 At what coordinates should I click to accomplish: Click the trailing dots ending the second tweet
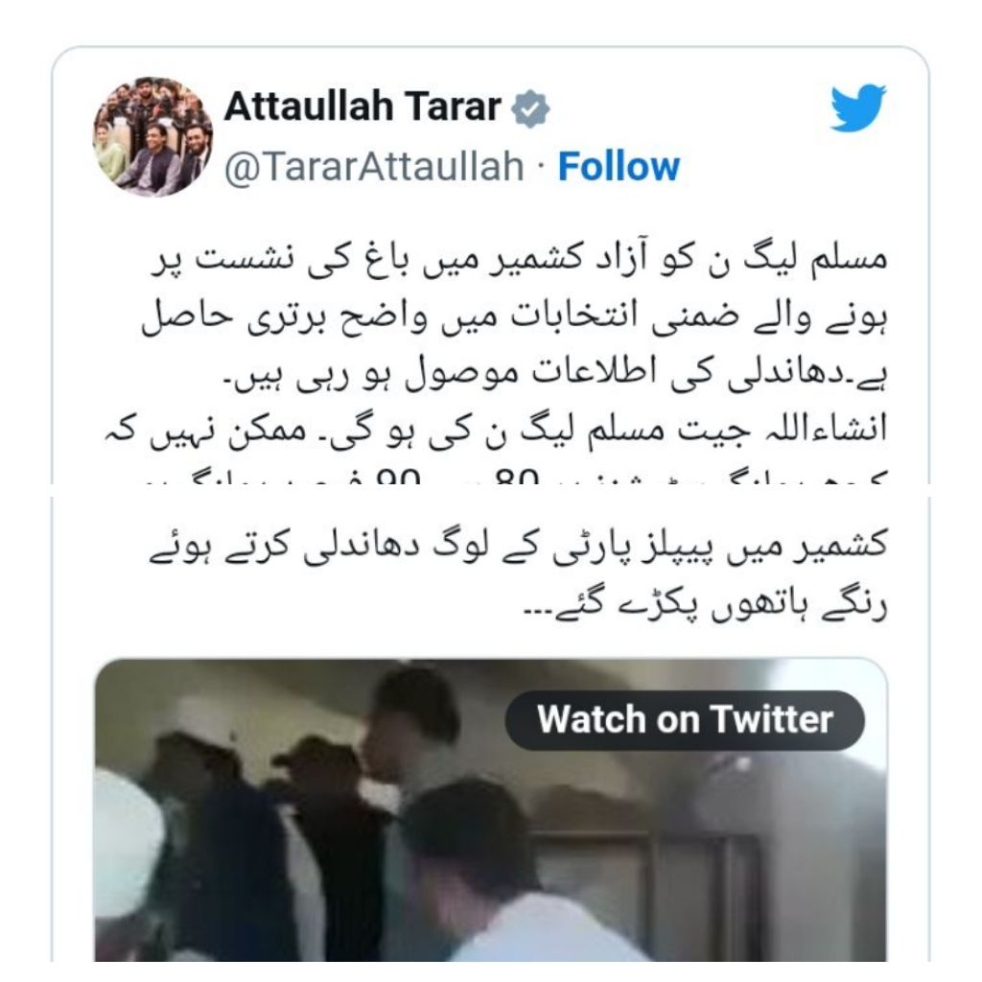tap(537, 613)
